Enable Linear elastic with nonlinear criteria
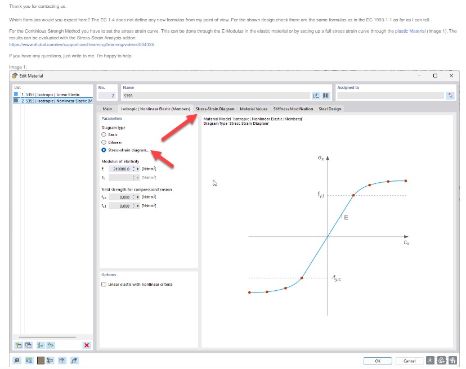Image resolution: width=466 pixels, height=369 pixels. point(104,285)
